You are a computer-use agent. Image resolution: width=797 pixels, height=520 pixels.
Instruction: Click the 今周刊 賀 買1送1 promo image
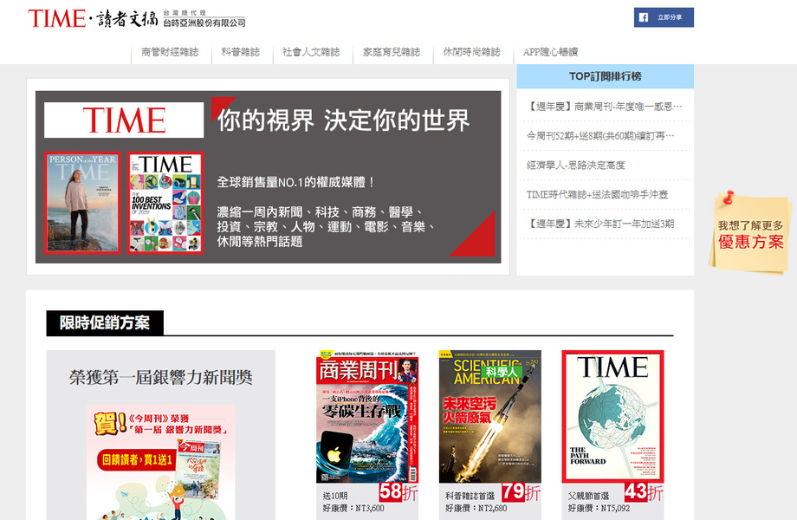pos(160,462)
